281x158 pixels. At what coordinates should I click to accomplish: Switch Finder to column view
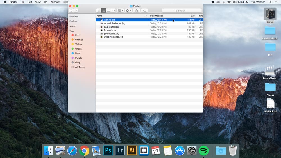(x=108, y=11)
